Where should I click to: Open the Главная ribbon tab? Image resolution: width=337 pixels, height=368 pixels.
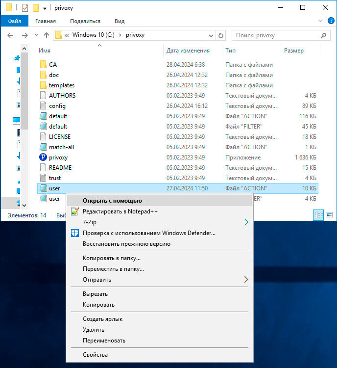coord(46,21)
